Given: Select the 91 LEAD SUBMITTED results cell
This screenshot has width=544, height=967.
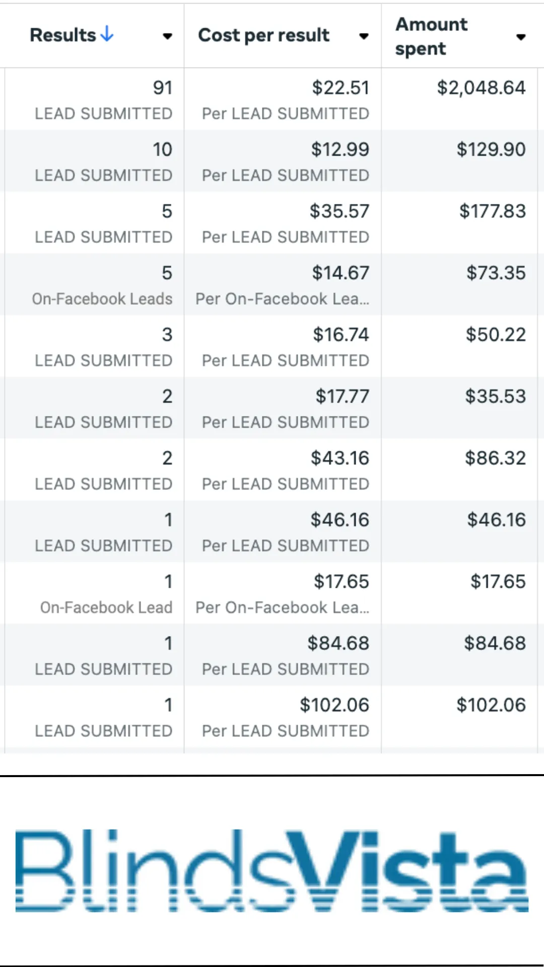Looking at the screenshot, I should 103,100.
